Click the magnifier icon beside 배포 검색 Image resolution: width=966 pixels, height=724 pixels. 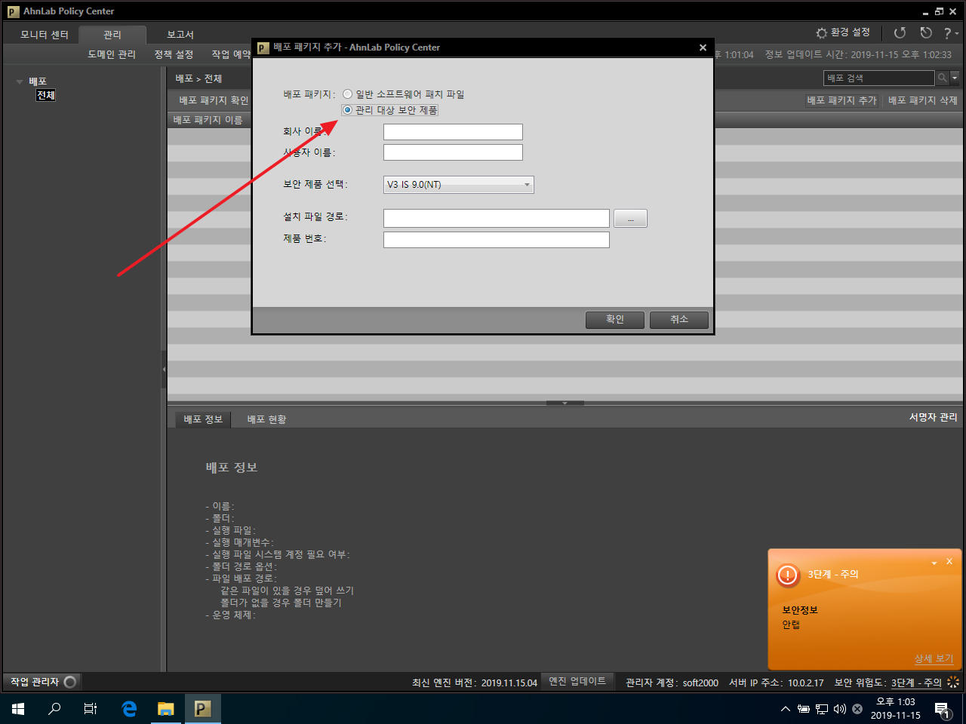click(x=942, y=78)
